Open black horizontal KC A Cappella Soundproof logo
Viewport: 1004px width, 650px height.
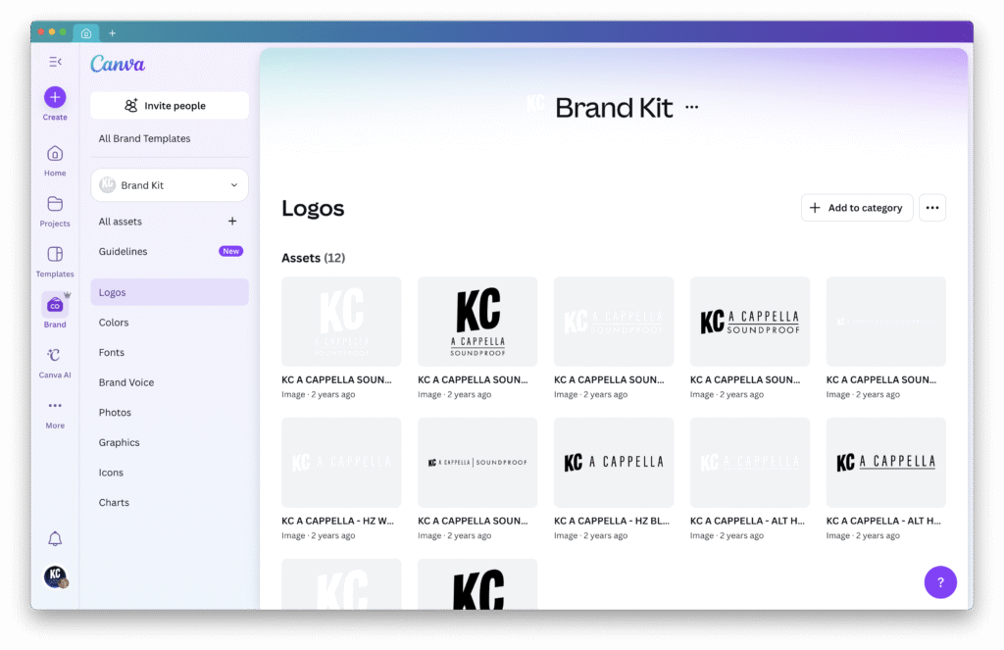point(750,322)
